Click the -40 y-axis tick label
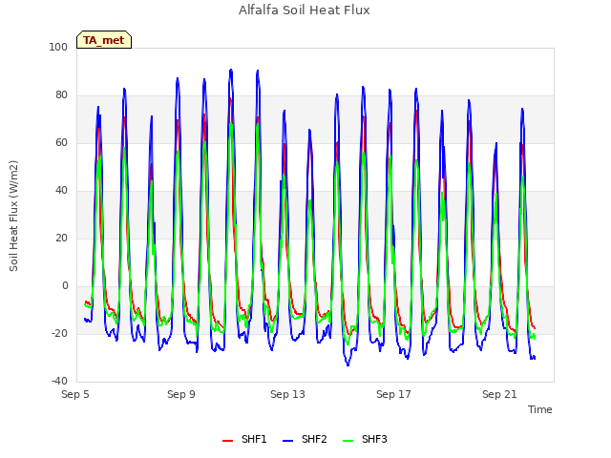The image size is (611, 458). [59, 382]
